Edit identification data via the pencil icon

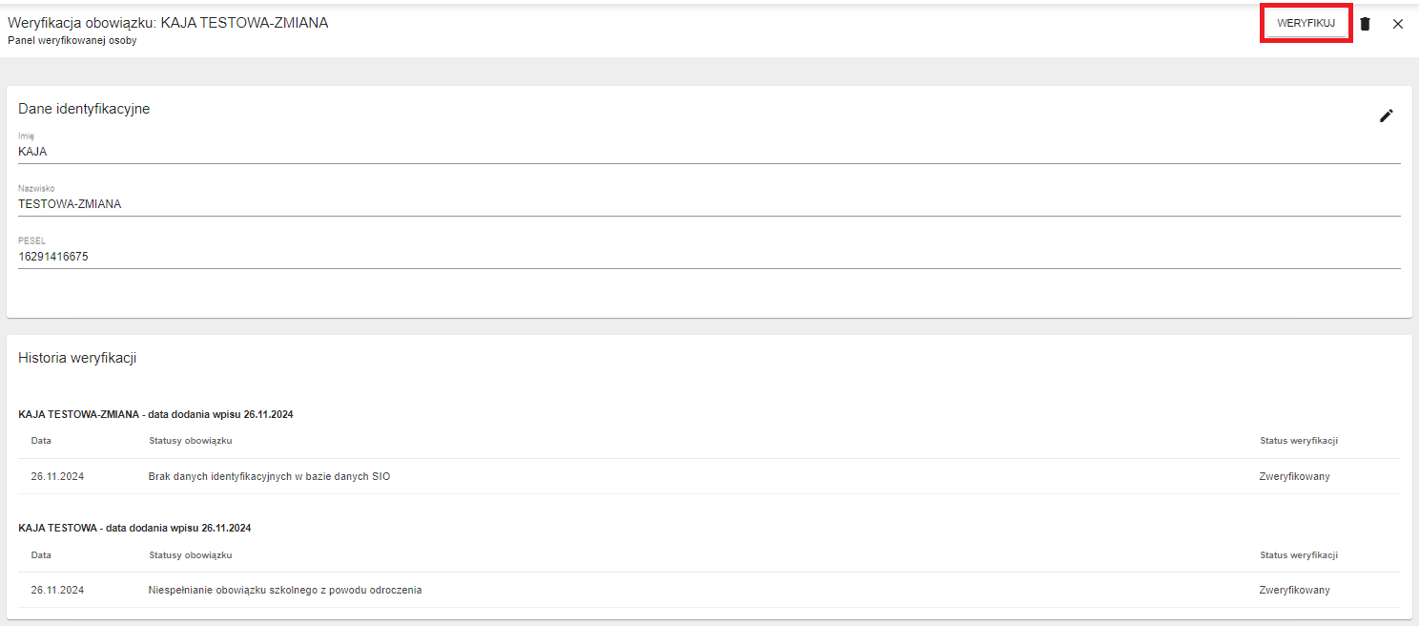click(x=1387, y=115)
